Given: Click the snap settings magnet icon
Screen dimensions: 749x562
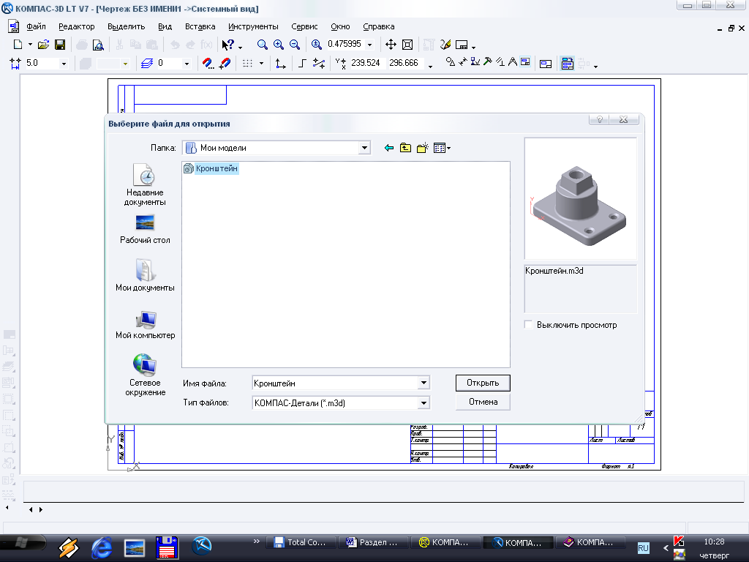Looking at the screenshot, I should 208,63.
